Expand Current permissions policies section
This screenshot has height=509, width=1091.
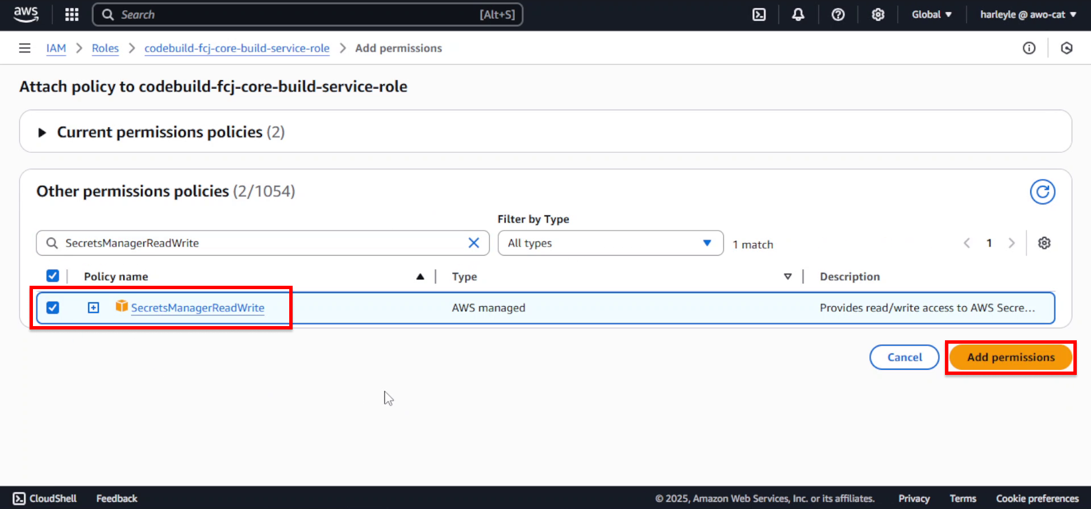click(x=42, y=132)
